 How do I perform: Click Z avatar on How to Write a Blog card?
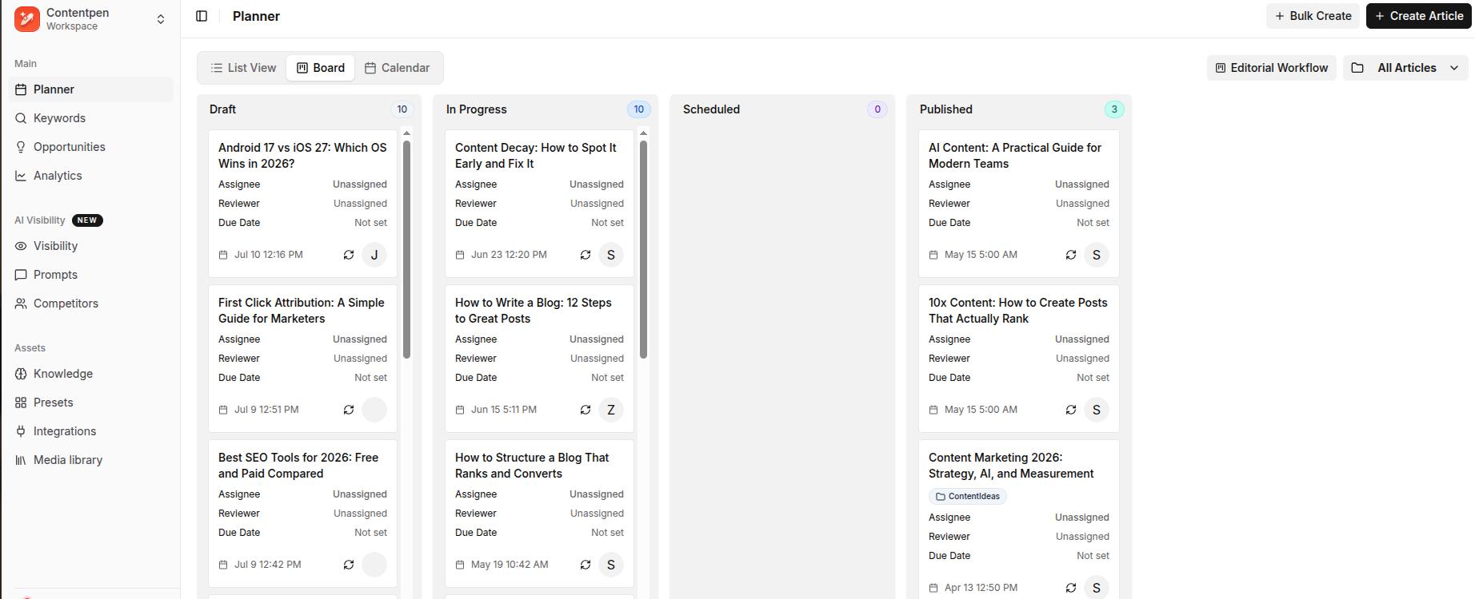[x=611, y=410]
